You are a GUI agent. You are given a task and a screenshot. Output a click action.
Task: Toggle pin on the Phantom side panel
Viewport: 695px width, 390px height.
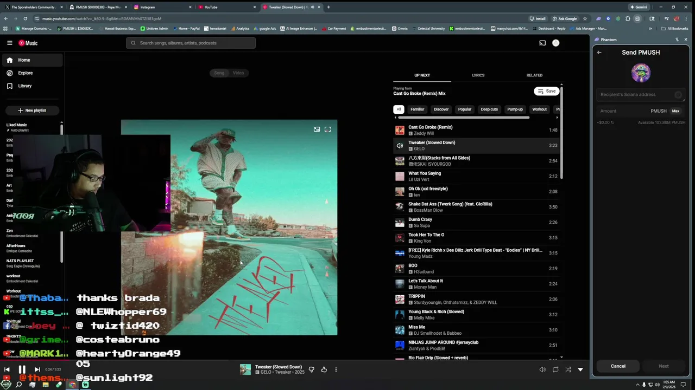677,40
